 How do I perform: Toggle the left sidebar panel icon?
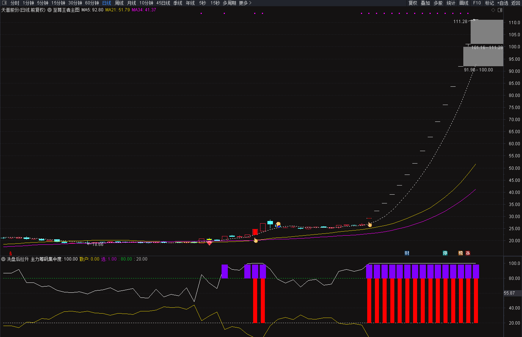pyautogui.click(x=4, y=3)
